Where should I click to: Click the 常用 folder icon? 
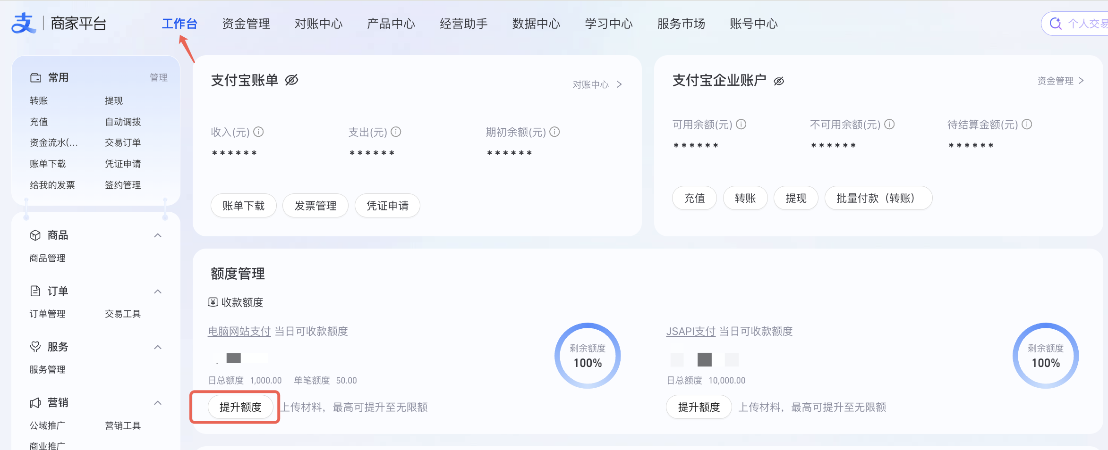click(36, 78)
